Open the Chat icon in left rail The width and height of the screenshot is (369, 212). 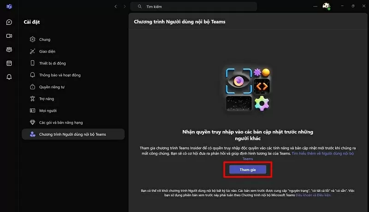pos(9,22)
